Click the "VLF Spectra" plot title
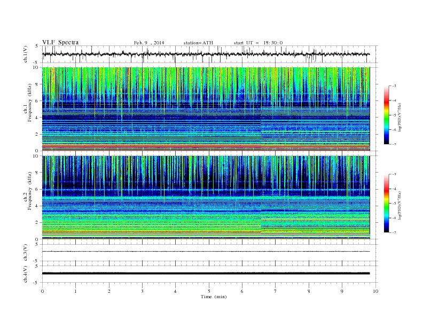 point(60,42)
